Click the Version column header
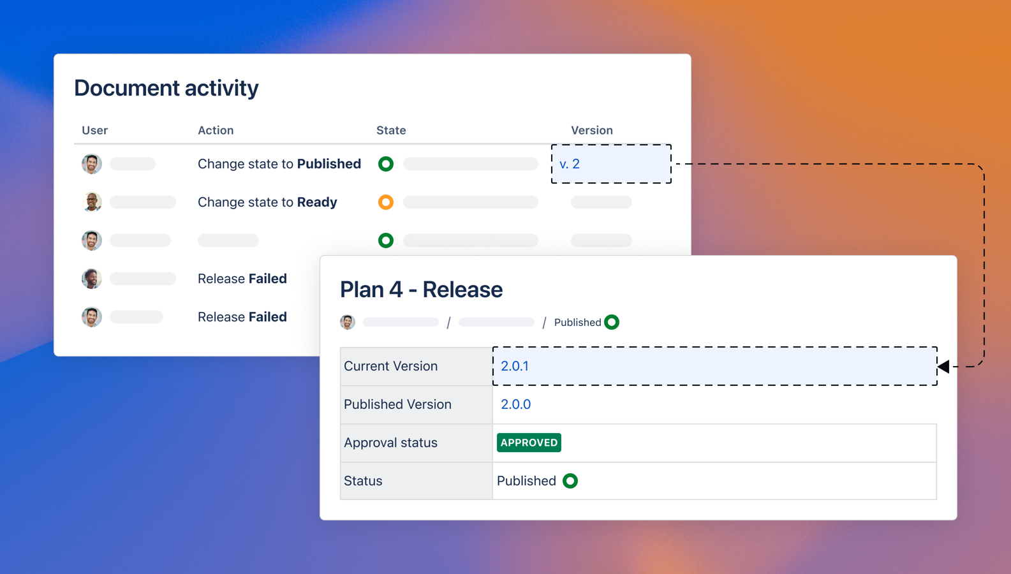Screen dimensions: 1011x574 pyautogui.click(x=592, y=130)
